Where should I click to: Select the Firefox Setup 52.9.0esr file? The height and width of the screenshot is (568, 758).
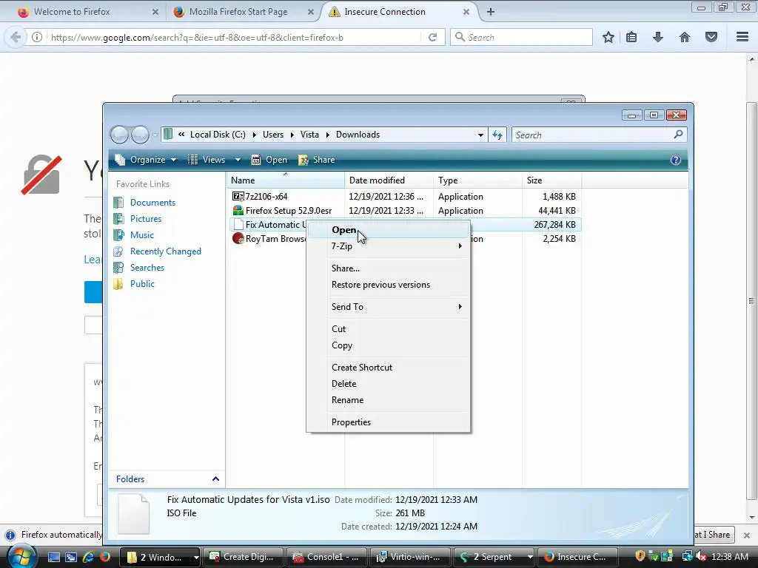(x=289, y=211)
